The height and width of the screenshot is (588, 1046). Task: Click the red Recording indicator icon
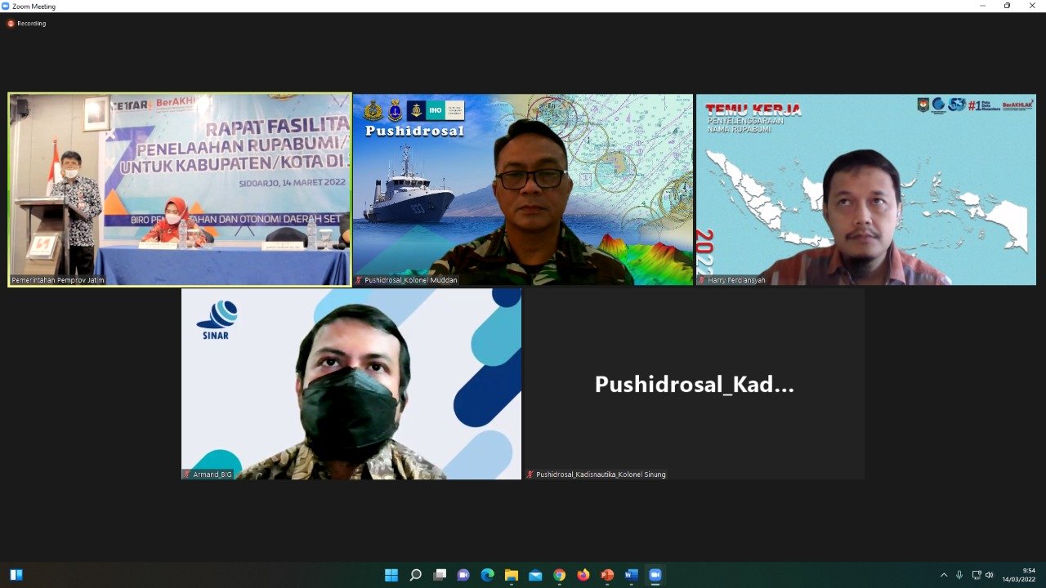coord(11,24)
